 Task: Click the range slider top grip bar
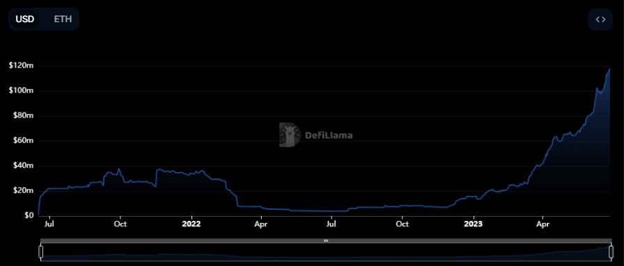pyautogui.click(x=326, y=240)
